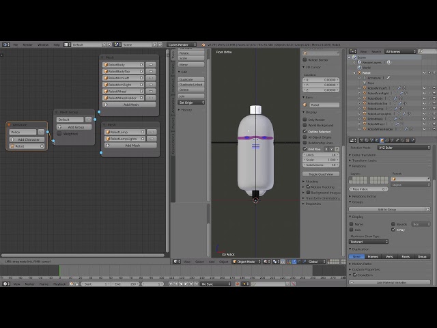Click the Pass Index value field
This screenshot has width=437, height=328.
[368, 189]
